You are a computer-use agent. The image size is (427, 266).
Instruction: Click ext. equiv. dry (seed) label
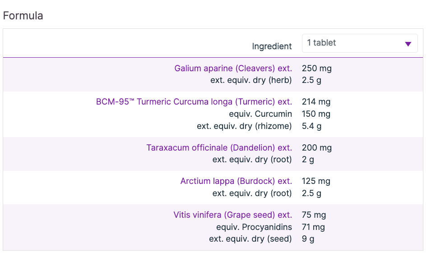click(251, 239)
